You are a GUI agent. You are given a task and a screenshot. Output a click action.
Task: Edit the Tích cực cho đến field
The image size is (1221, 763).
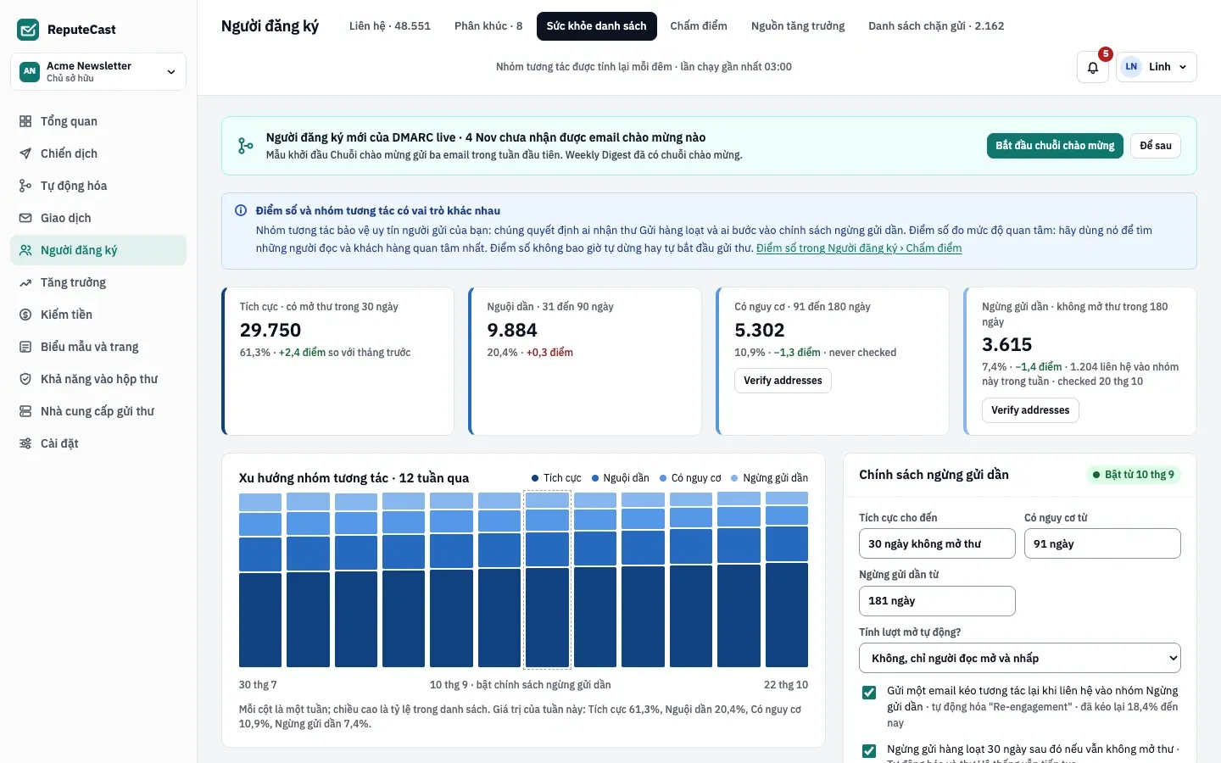(937, 543)
